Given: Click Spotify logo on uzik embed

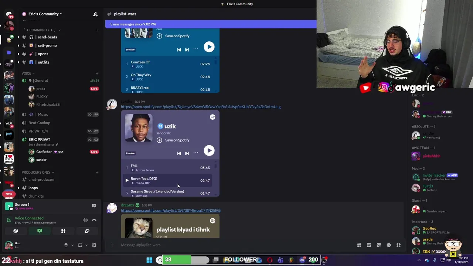Looking at the screenshot, I should (x=212, y=117).
